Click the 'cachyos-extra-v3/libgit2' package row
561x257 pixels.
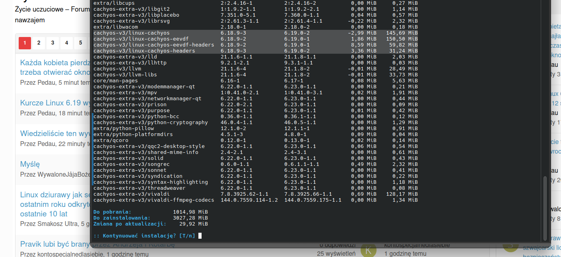[256, 9]
